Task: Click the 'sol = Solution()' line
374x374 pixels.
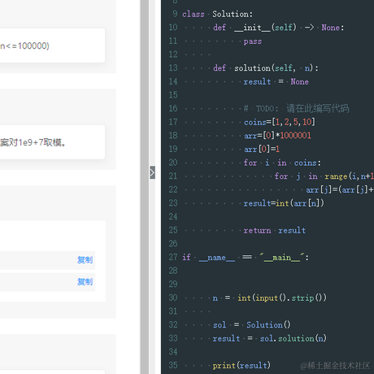Action: (x=252, y=324)
